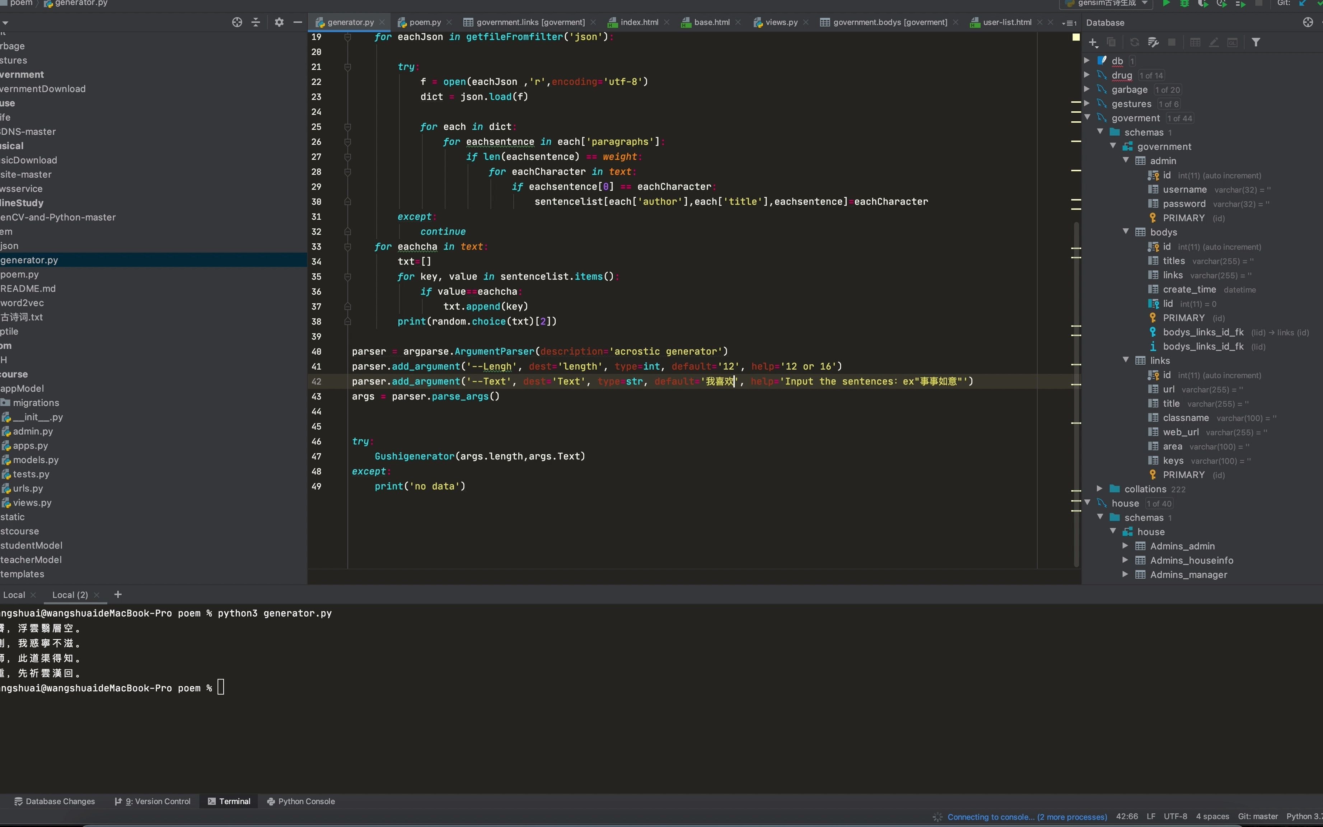
Task: Open the Database filter funnel icon
Action: pos(1256,42)
